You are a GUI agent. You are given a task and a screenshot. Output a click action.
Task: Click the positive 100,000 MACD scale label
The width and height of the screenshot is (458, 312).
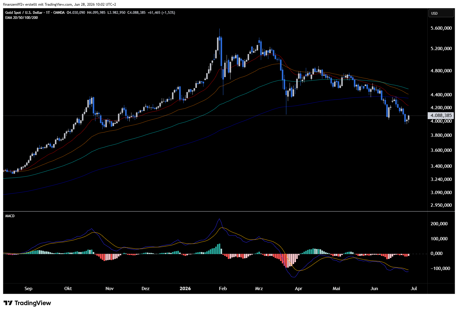(x=439, y=239)
